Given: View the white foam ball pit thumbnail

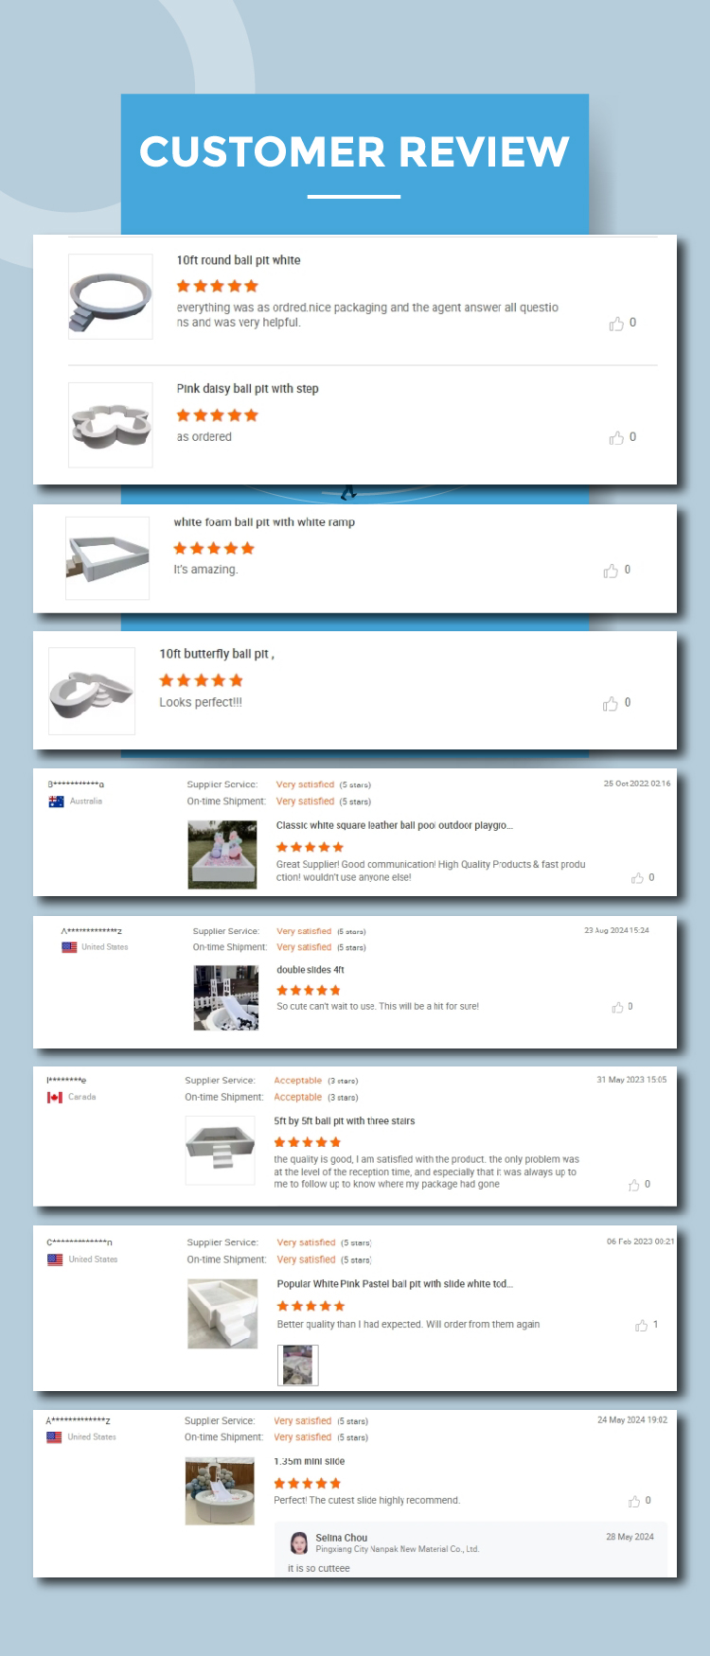Looking at the screenshot, I should pos(108,558).
